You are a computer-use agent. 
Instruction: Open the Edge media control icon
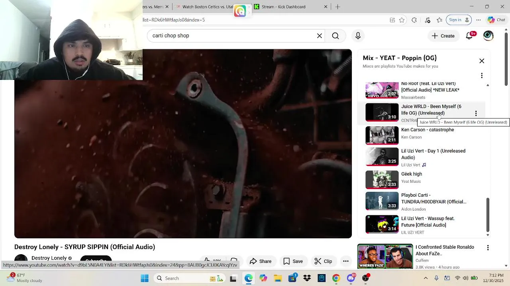click(x=427, y=20)
